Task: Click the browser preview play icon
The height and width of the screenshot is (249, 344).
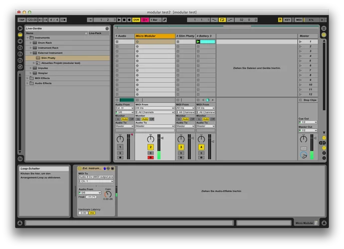Action: 20,28
